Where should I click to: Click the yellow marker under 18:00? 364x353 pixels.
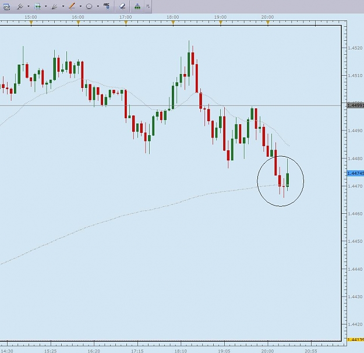[x=173, y=23]
